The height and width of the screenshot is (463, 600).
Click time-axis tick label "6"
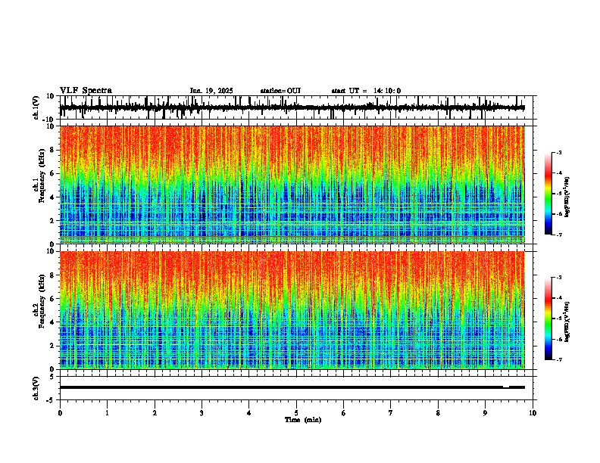pyautogui.click(x=344, y=413)
